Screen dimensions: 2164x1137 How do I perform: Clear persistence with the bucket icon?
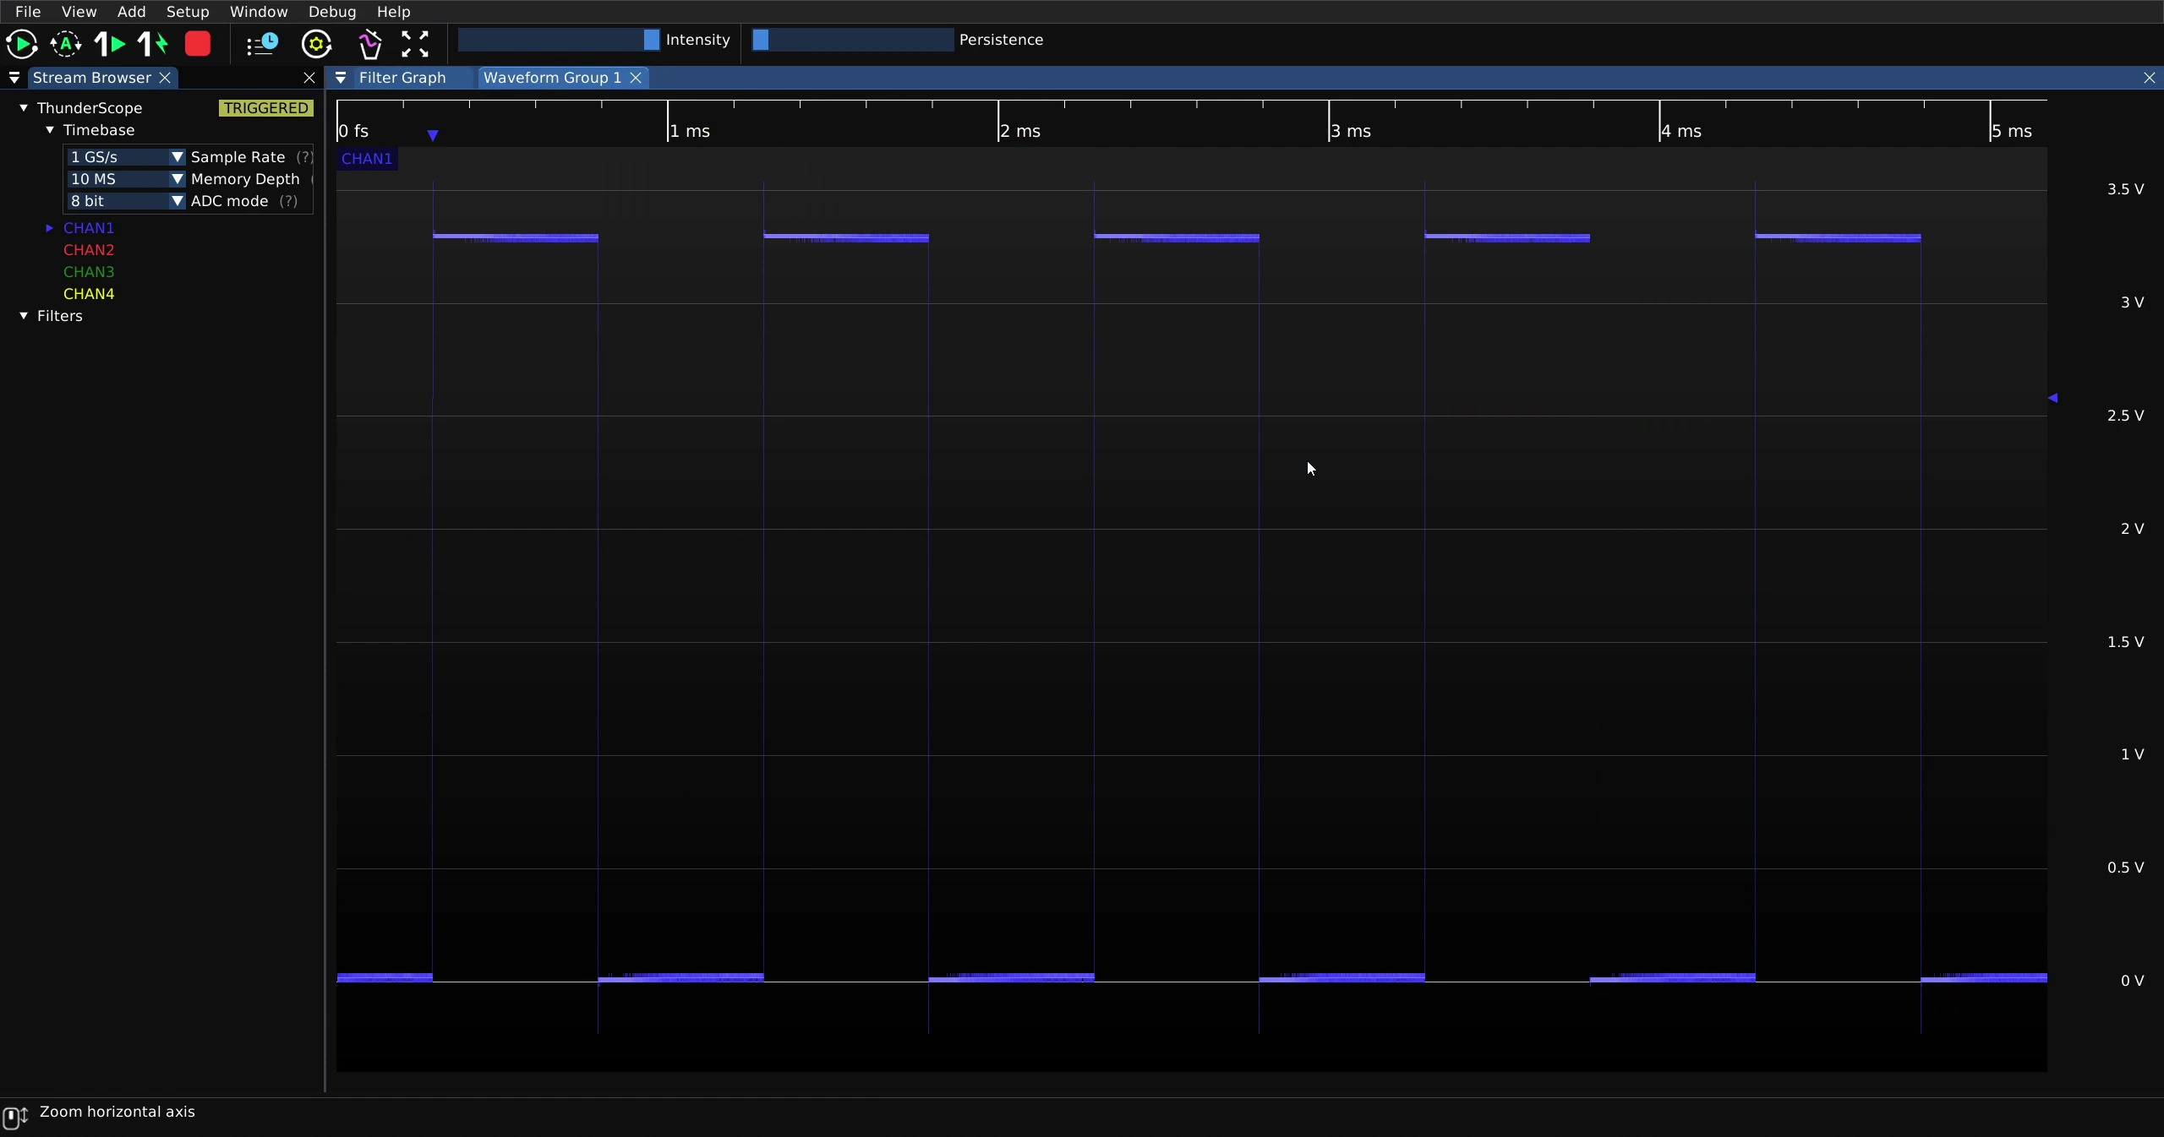[369, 44]
